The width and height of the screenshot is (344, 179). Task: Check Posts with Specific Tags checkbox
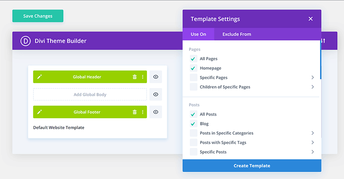[x=193, y=143]
